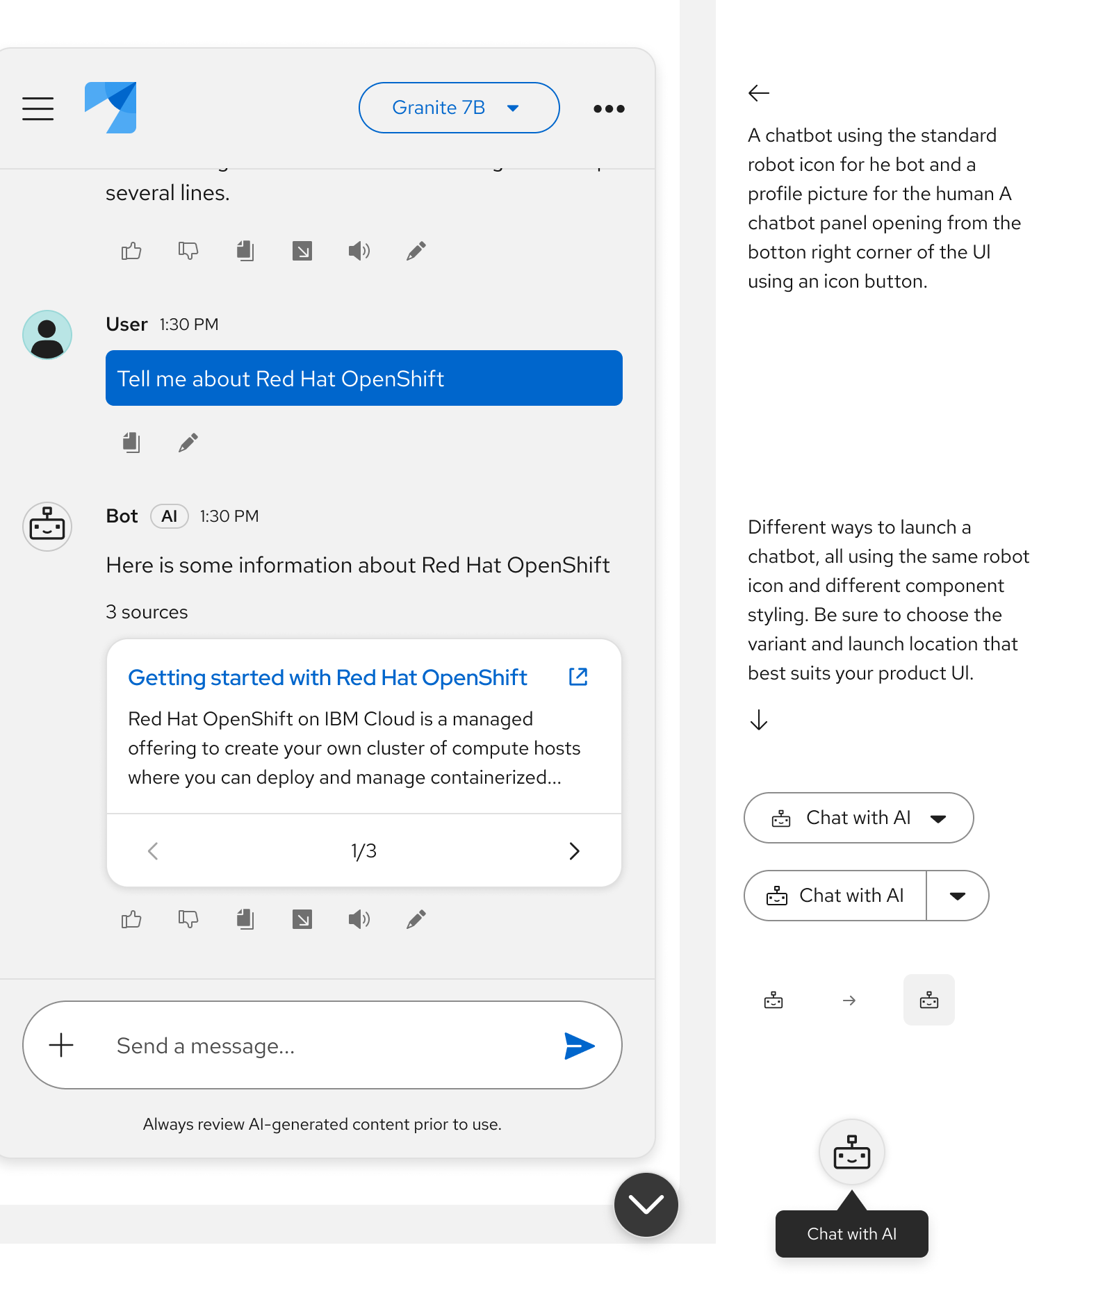This screenshot has width=1105, height=1309.
Task: Copy the OpenShift information response
Action: point(245,920)
